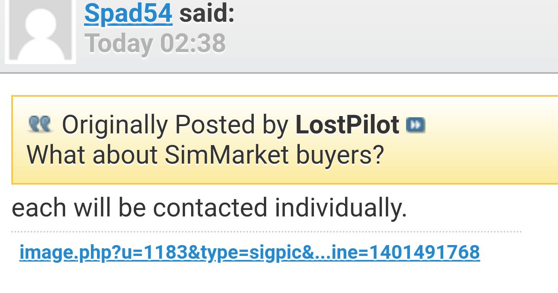The height and width of the screenshot is (293, 558).
Task: Click the view-post arrow icon beside LostPilot
Action: click(415, 125)
